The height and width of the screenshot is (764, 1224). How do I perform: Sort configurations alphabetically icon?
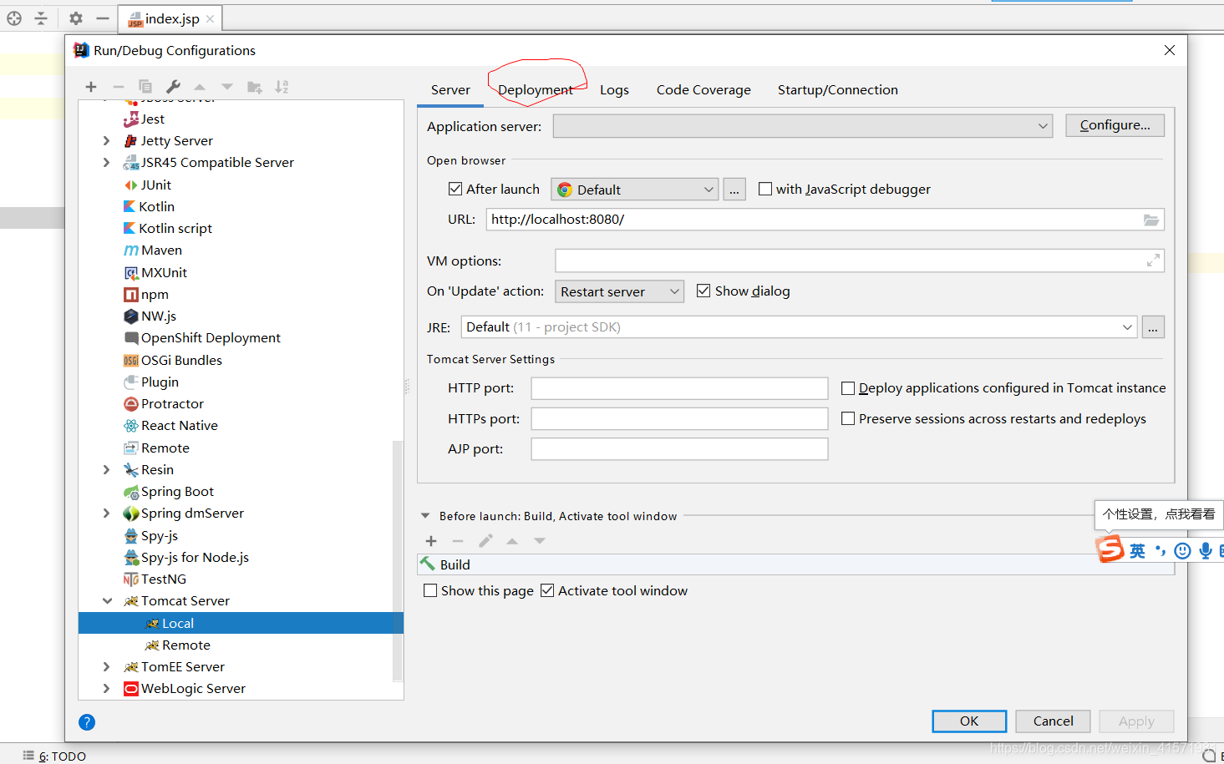(x=282, y=87)
